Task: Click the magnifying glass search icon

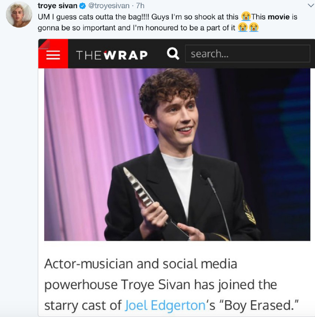Action: (x=173, y=54)
